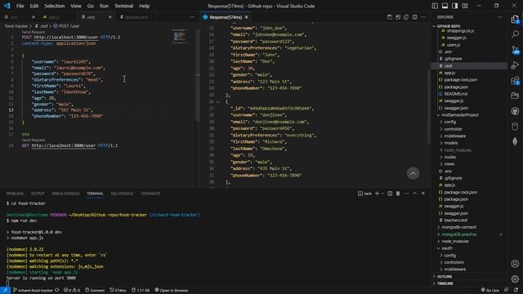Screen dimensions: 523x294
Task: Split the terminal pane
Action: (x=390, y=194)
